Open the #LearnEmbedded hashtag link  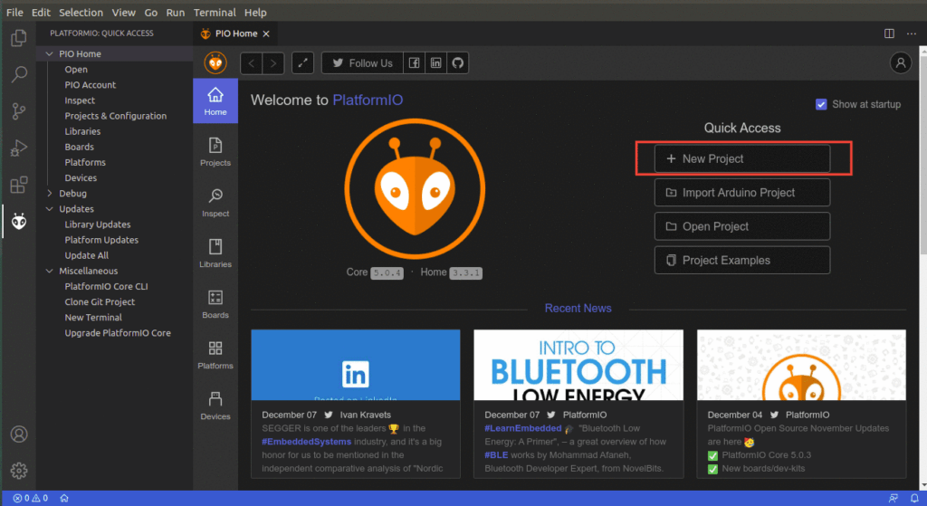click(x=522, y=428)
